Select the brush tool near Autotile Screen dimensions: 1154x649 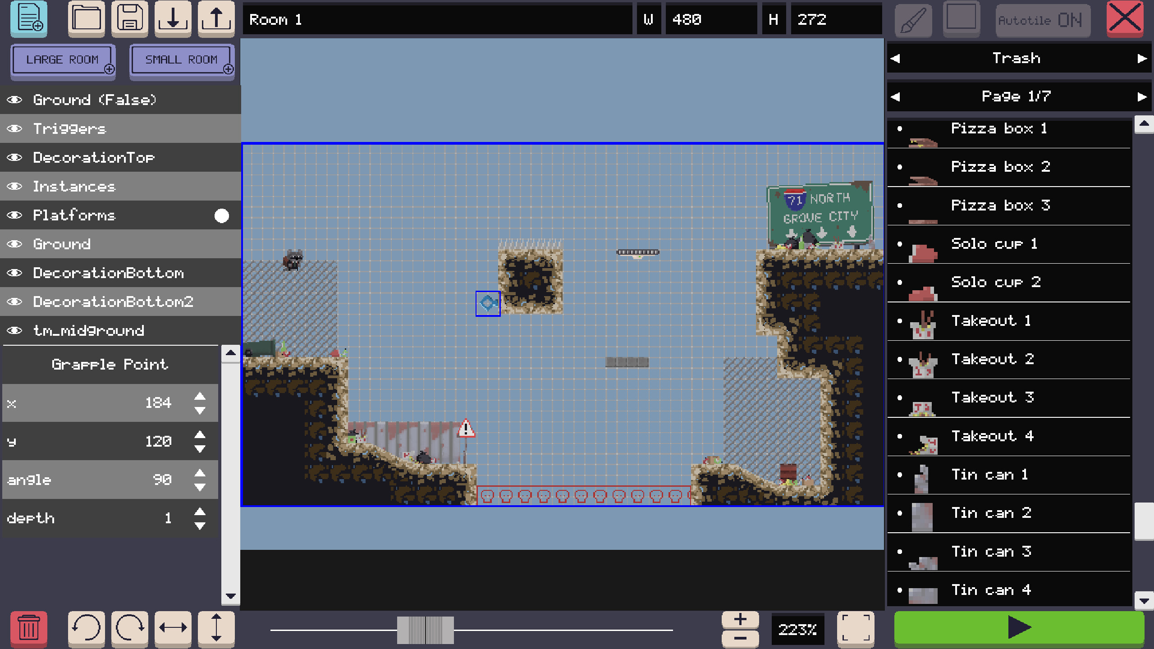[913, 20]
